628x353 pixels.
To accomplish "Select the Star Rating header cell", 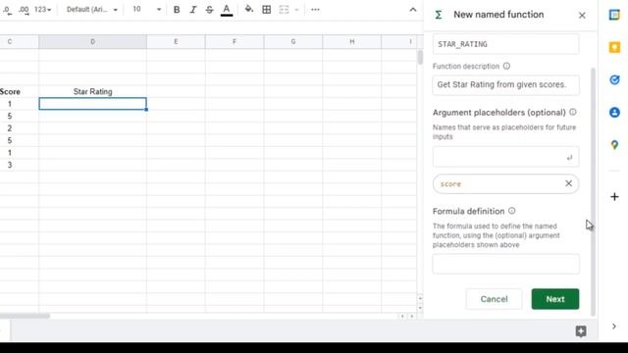I will (92, 91).
